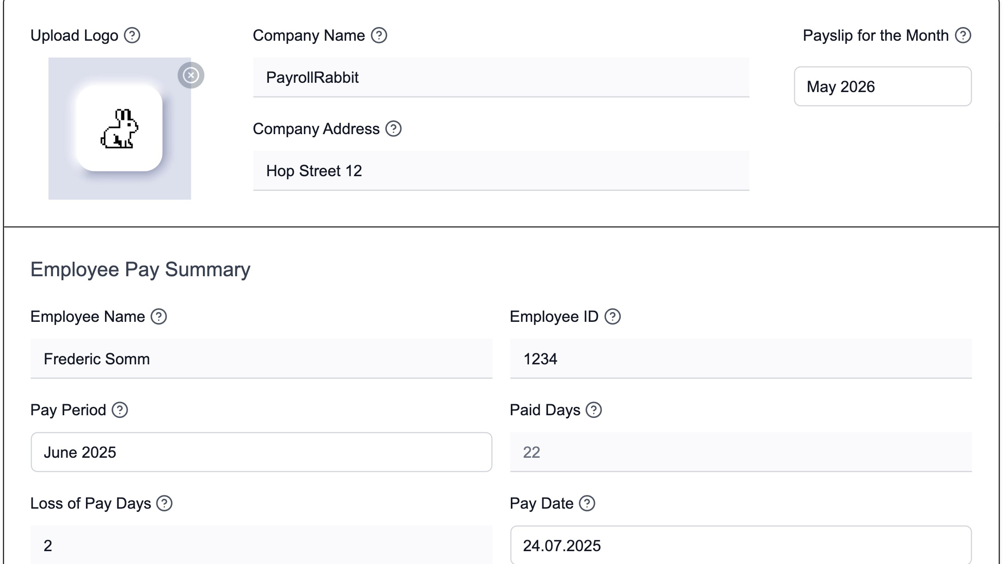Click the Company Address help icon
This screenshot has width=1003, height=564.
coord(393,129)
